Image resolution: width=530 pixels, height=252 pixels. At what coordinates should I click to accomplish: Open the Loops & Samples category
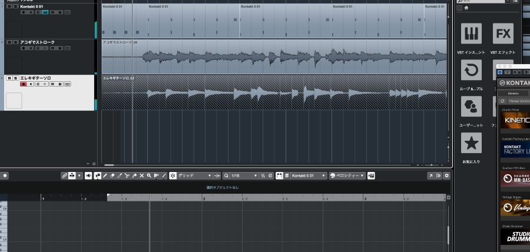[471, 71]
